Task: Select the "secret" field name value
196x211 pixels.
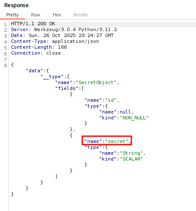Action: tap(117, 141)
